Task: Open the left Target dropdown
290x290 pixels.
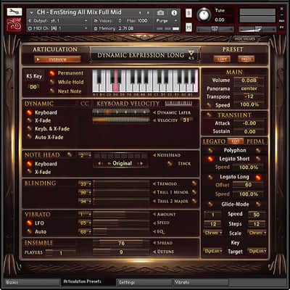Action: click(213, 252)
